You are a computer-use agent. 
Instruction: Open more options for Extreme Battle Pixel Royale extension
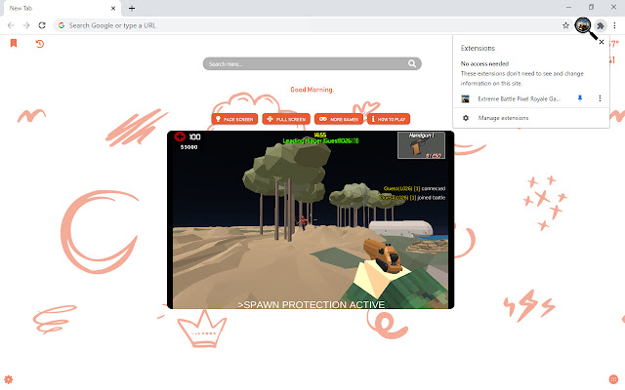tap(600, 98)
